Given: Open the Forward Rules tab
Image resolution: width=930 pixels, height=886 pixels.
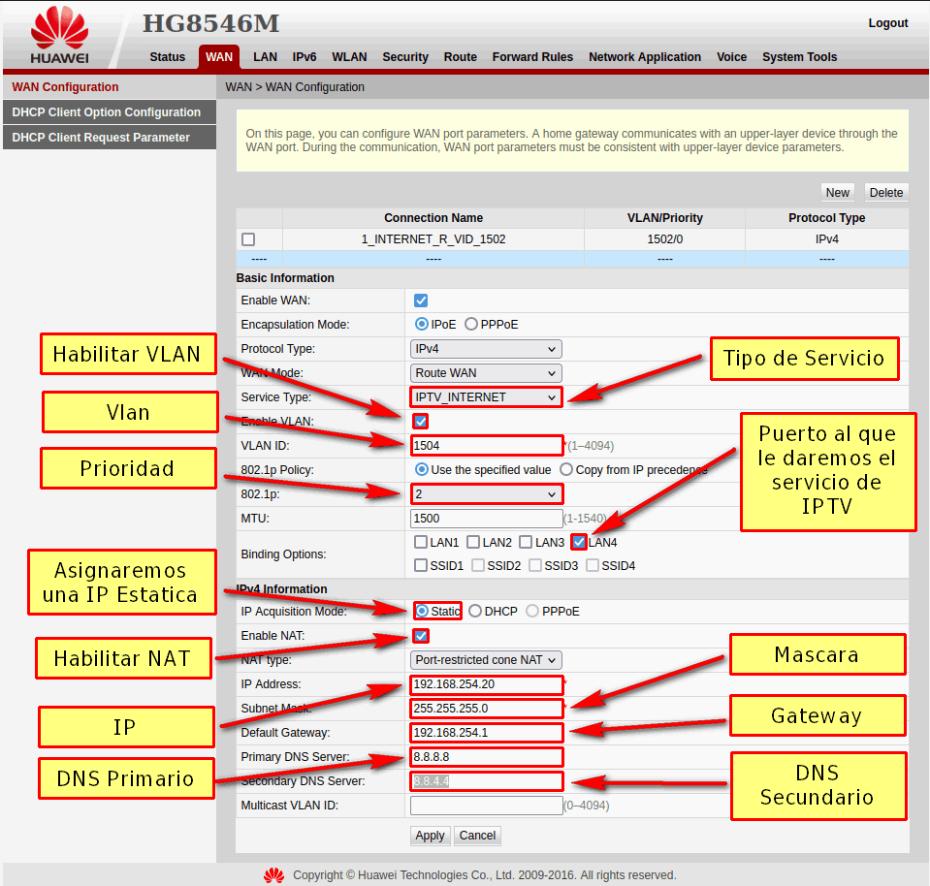Looking at the screenshot, I should coord(532,57).
